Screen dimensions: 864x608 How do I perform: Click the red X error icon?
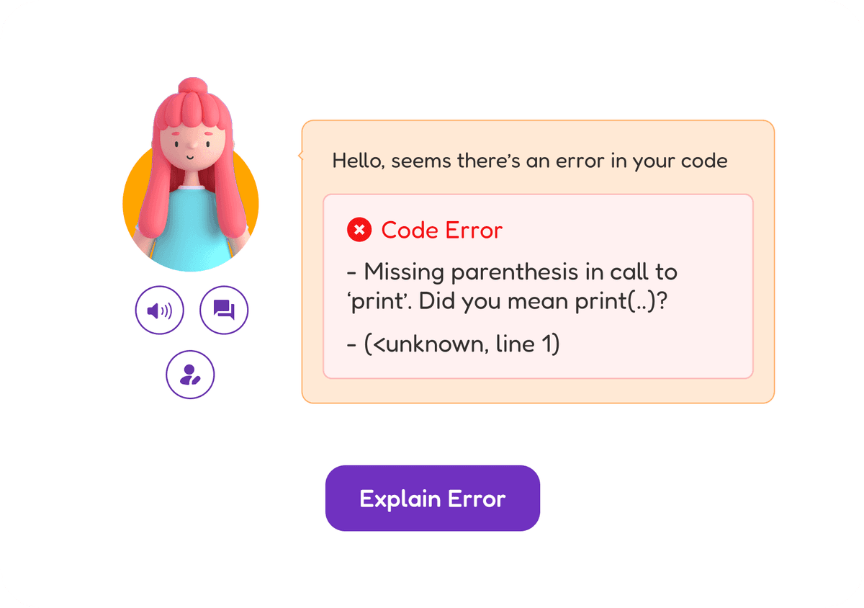pos(359,231)
